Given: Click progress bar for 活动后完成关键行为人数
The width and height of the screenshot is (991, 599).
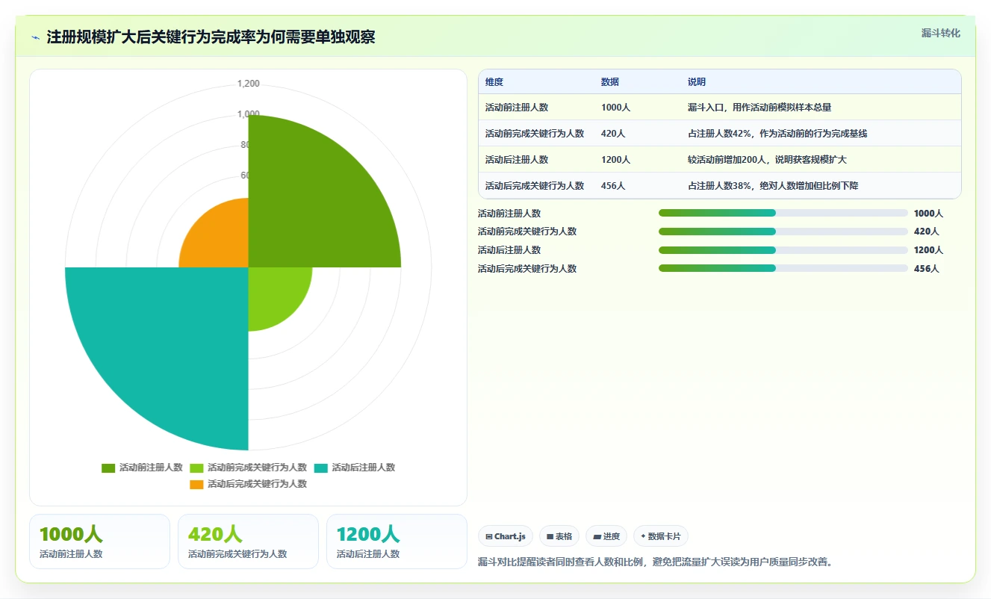Looking at the screenshot, I should pyautogui.click(x=783, y=268).
